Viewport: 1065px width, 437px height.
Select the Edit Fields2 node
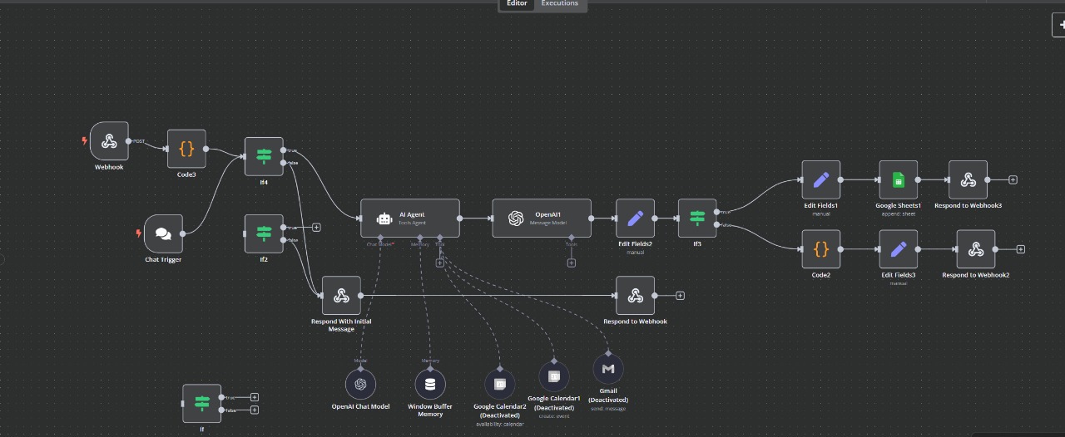tap(636, 218)
